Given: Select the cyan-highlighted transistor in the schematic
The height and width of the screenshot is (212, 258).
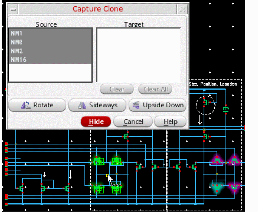Looking at the screenshot, I should (x=217, y=186).
